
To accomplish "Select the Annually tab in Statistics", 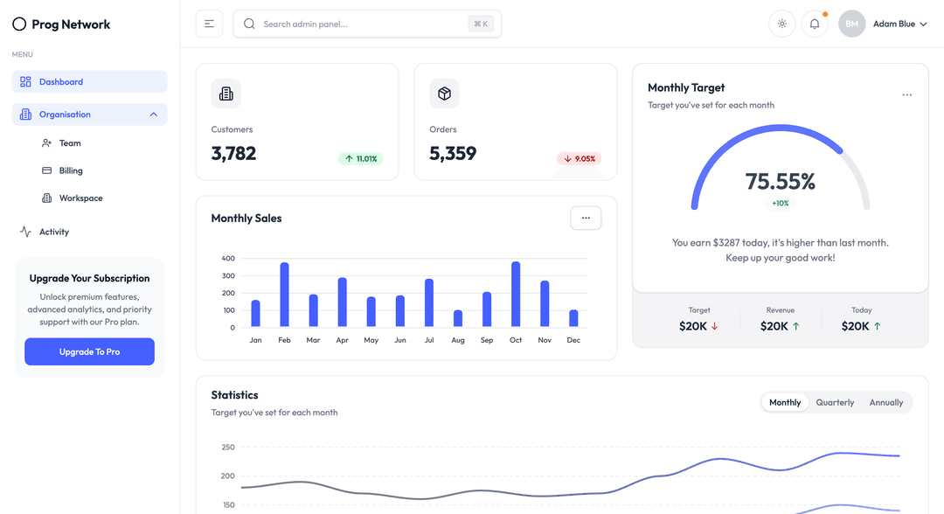I will (x=886, y=402).
